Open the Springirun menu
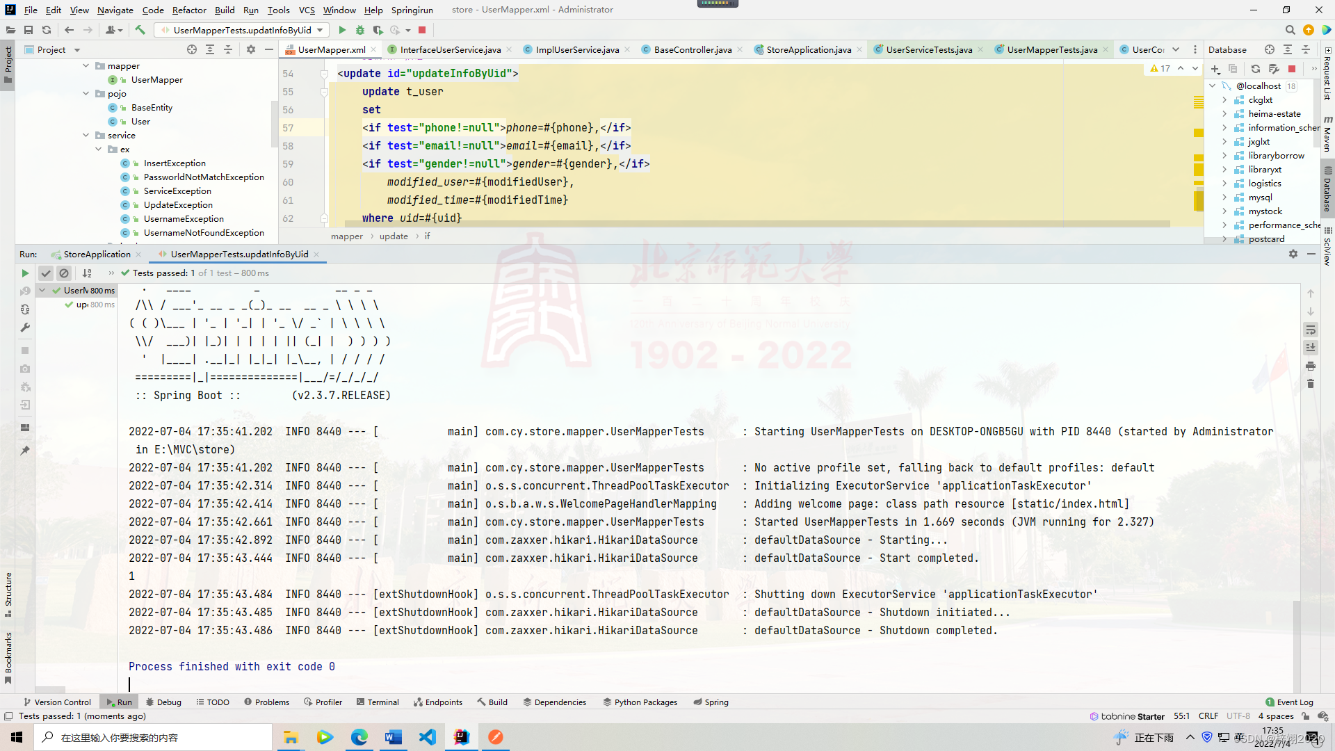Image resolution: width=1335 pixels, height=751 pixels. [x=412, y=10]
